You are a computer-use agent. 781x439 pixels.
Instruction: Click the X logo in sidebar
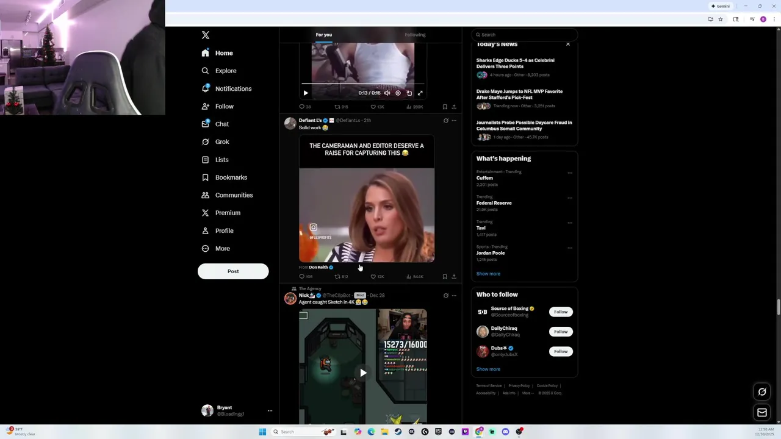tap(206, 35)
